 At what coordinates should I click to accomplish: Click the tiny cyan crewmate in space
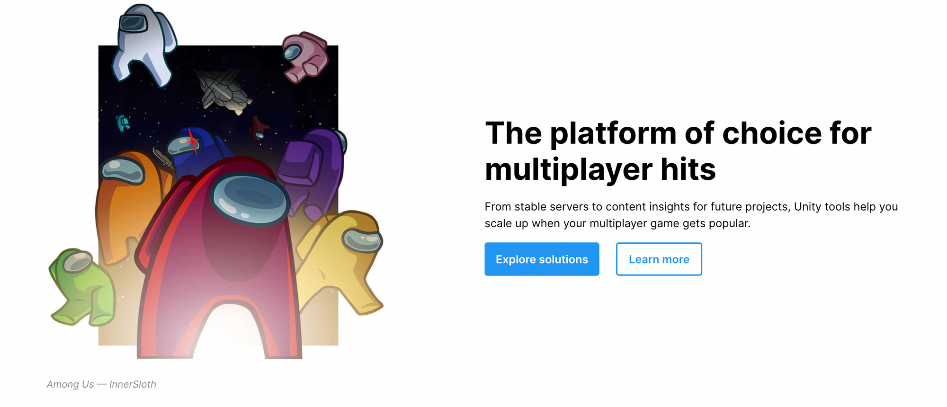coord(123,123)
